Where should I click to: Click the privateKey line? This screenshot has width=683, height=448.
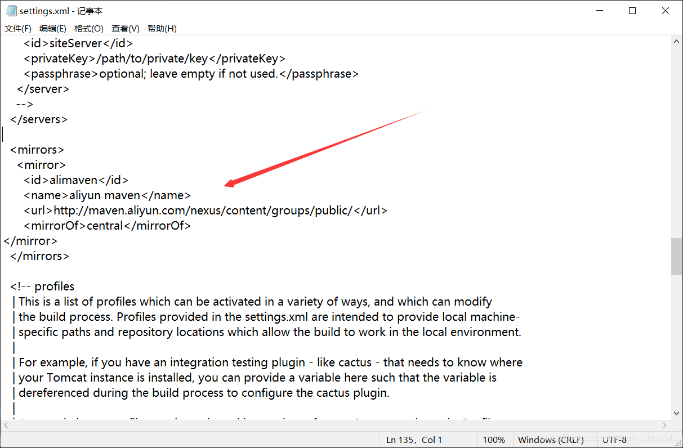pos(155,59)
